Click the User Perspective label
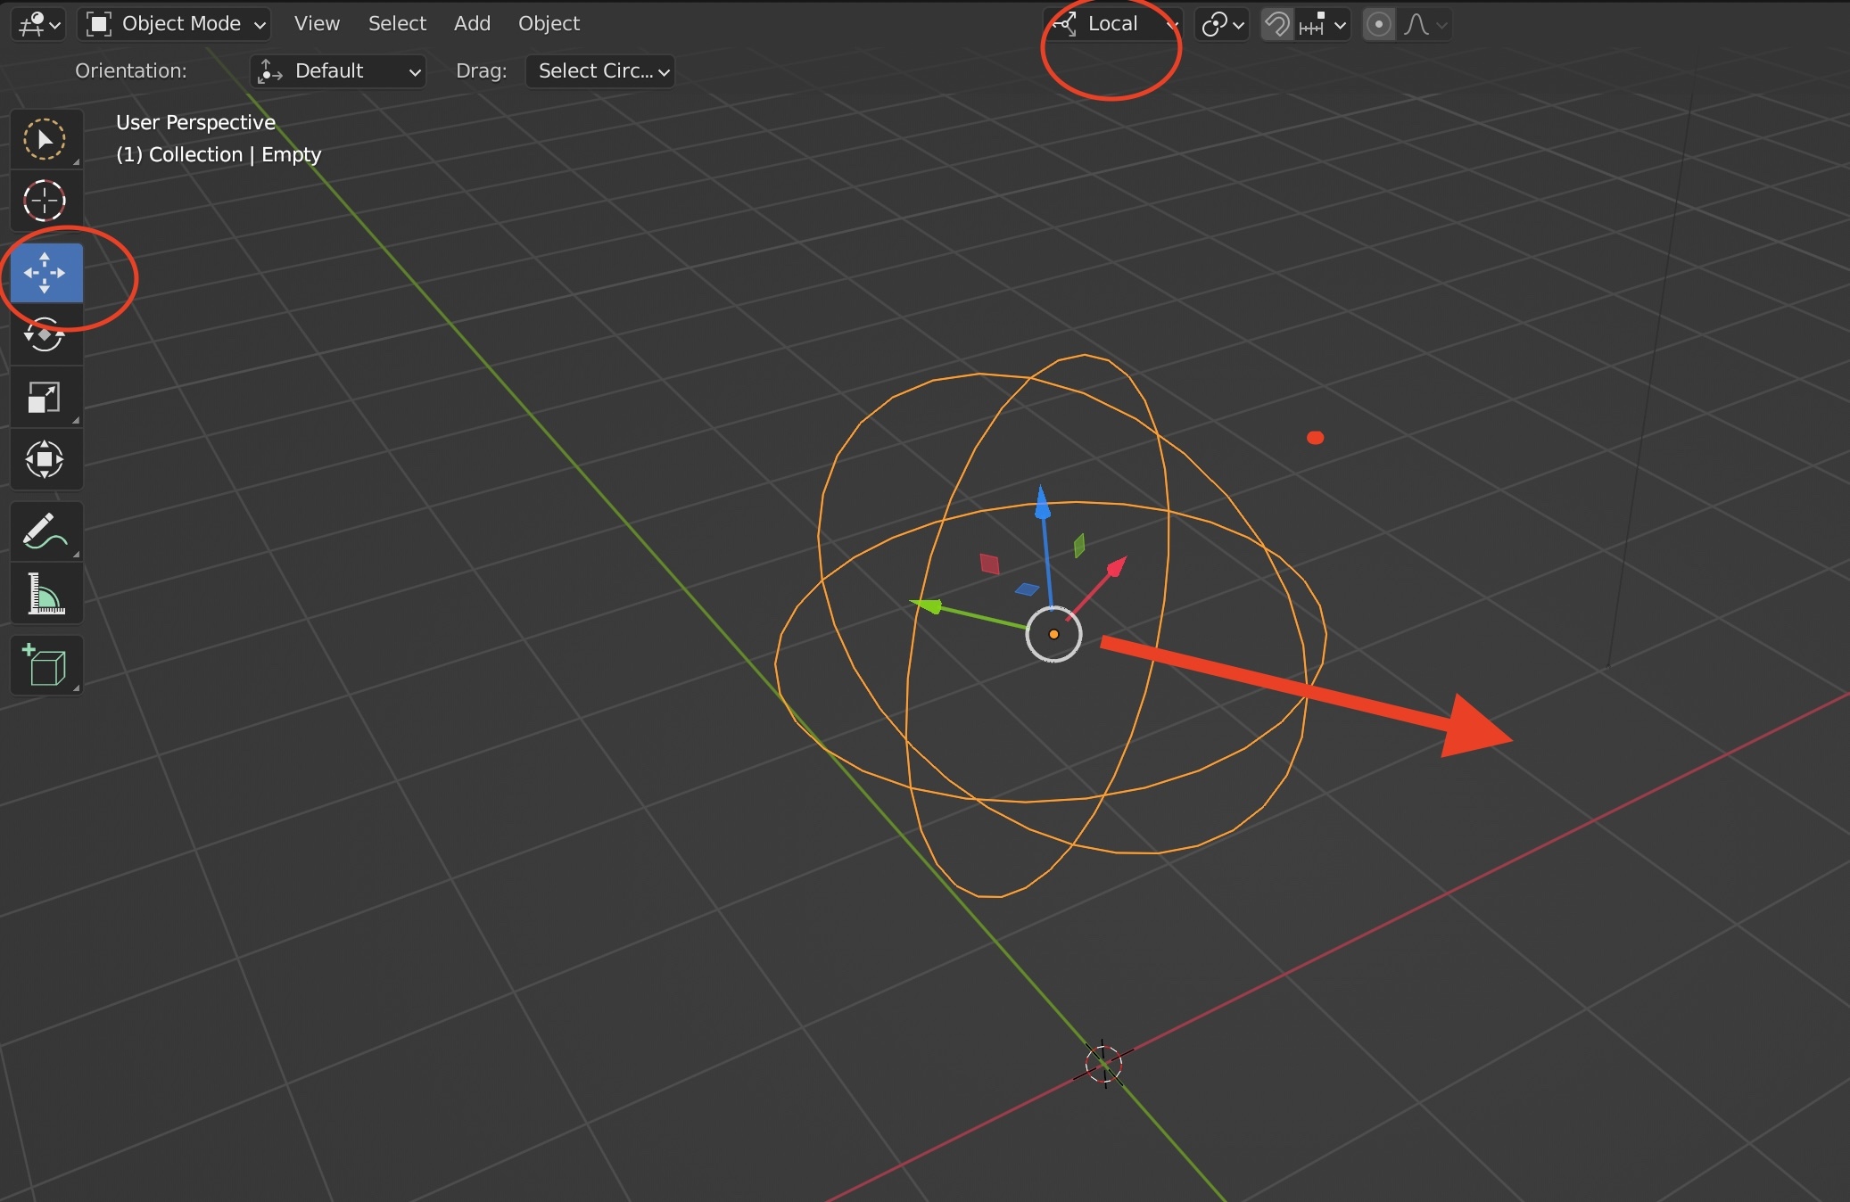1850x1202 pixels. pyautogui.click(x=195, y=122)
